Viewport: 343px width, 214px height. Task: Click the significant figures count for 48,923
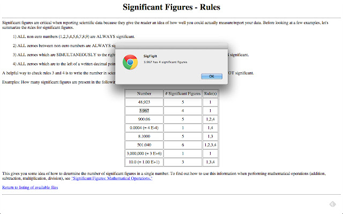[183, 102]
